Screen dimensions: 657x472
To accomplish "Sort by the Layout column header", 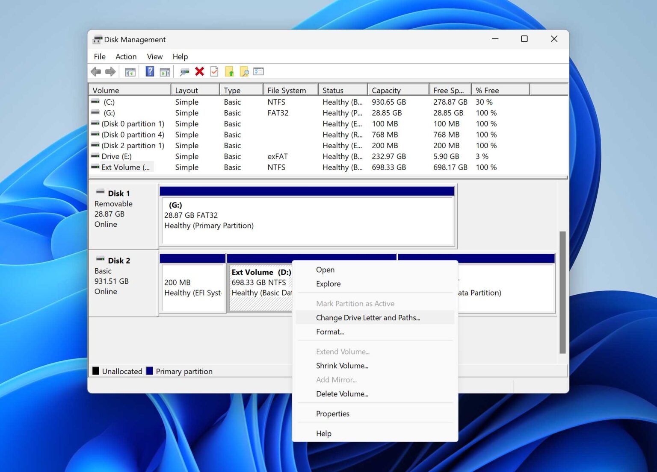I will pos(195,90).
